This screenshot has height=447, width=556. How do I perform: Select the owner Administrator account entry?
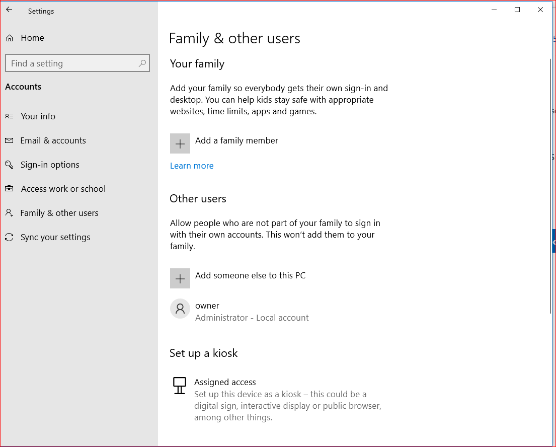252,311
